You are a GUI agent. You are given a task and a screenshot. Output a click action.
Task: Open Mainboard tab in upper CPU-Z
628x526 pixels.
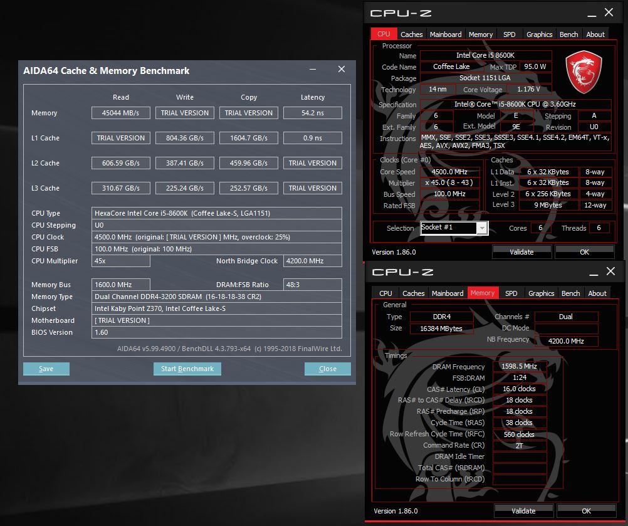tap(446, 34)
